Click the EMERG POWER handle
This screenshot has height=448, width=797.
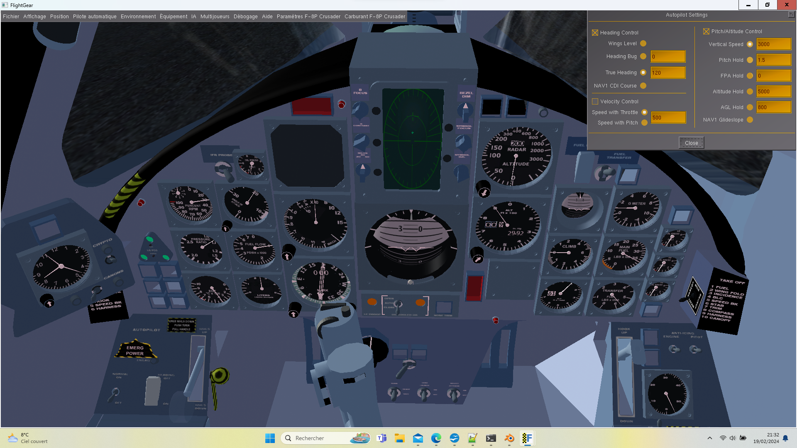click(x=135, y=351)
